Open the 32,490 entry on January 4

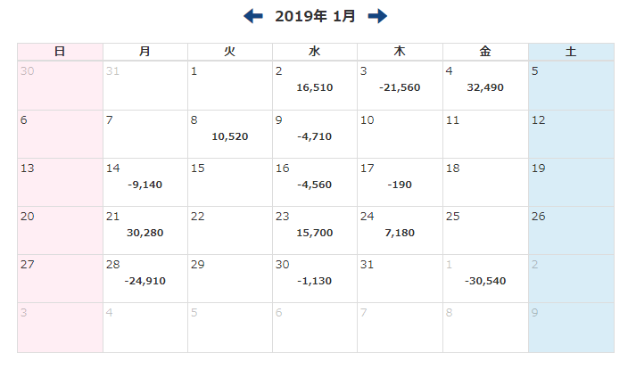(x=485, y=88)
